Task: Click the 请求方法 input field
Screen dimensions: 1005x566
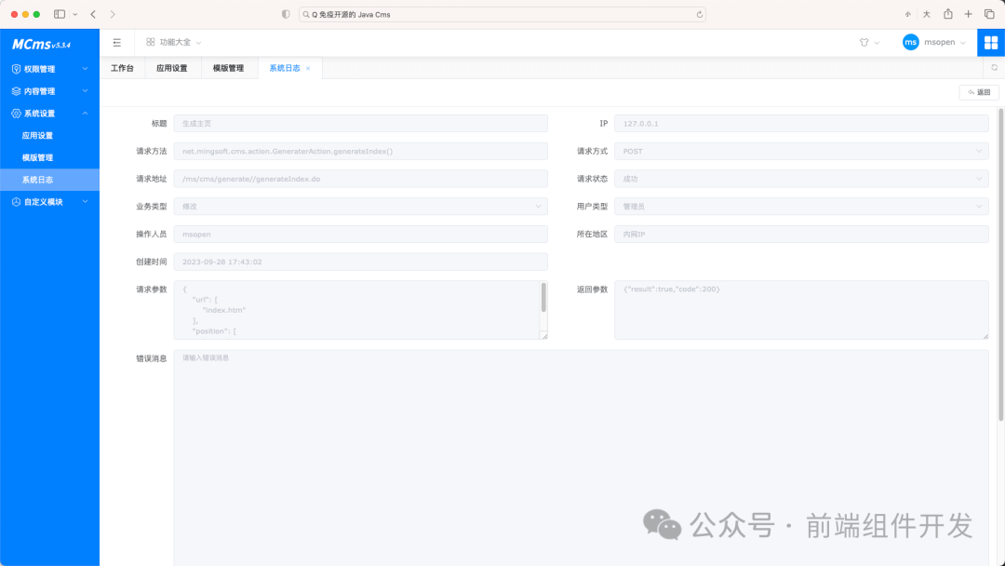Action: 360,152
